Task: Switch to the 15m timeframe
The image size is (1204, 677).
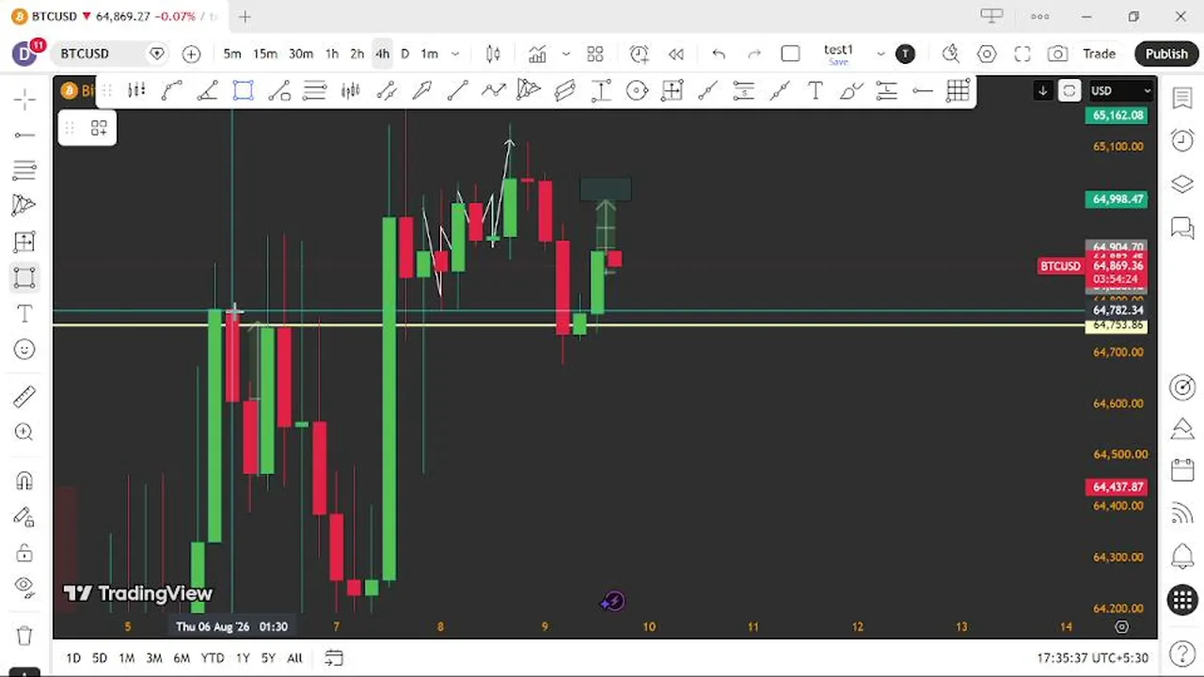Action: point(265,54)
